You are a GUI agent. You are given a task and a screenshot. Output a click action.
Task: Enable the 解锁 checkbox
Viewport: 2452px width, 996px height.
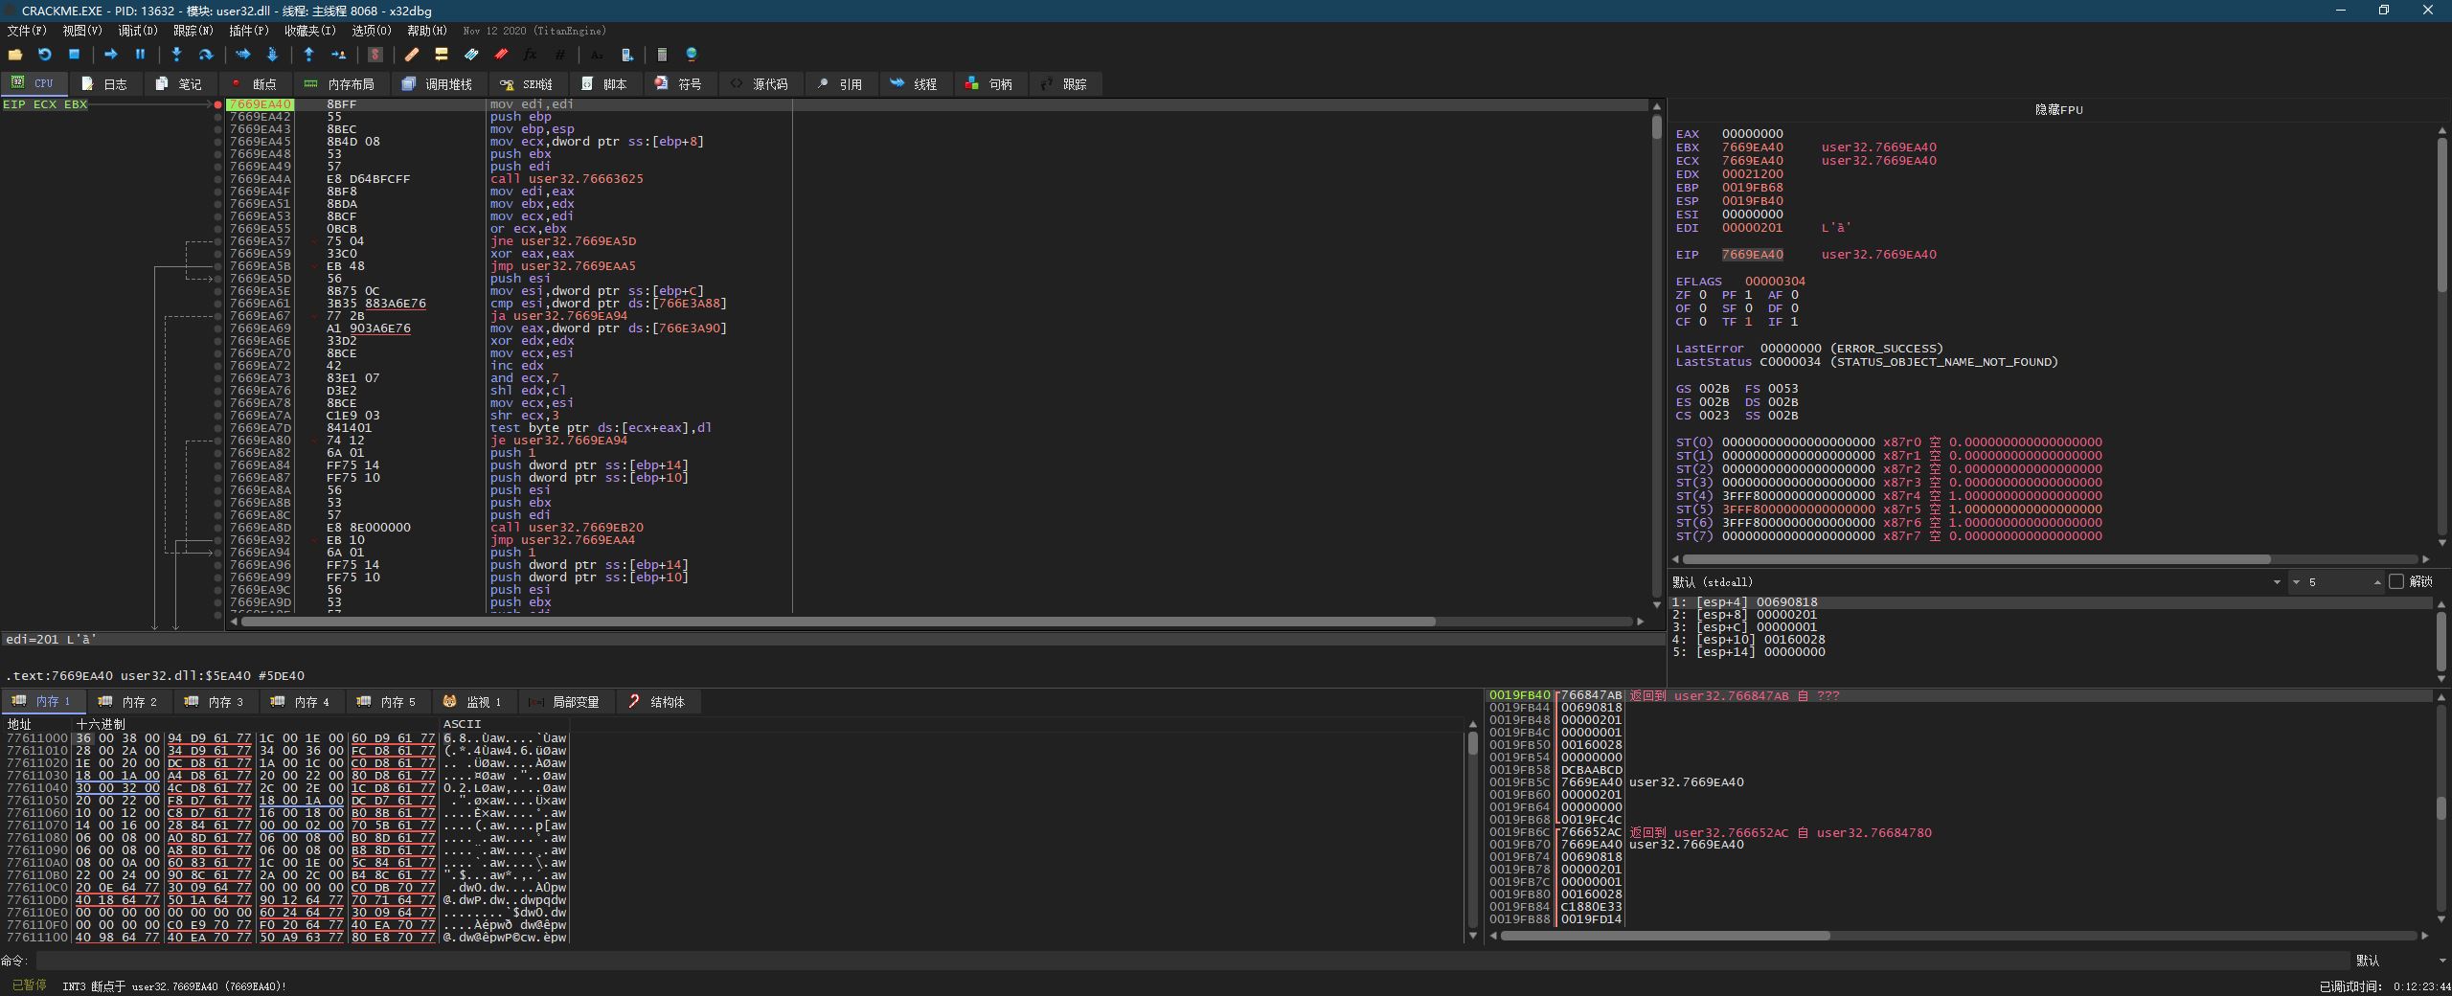click(x=2396, y=582)
